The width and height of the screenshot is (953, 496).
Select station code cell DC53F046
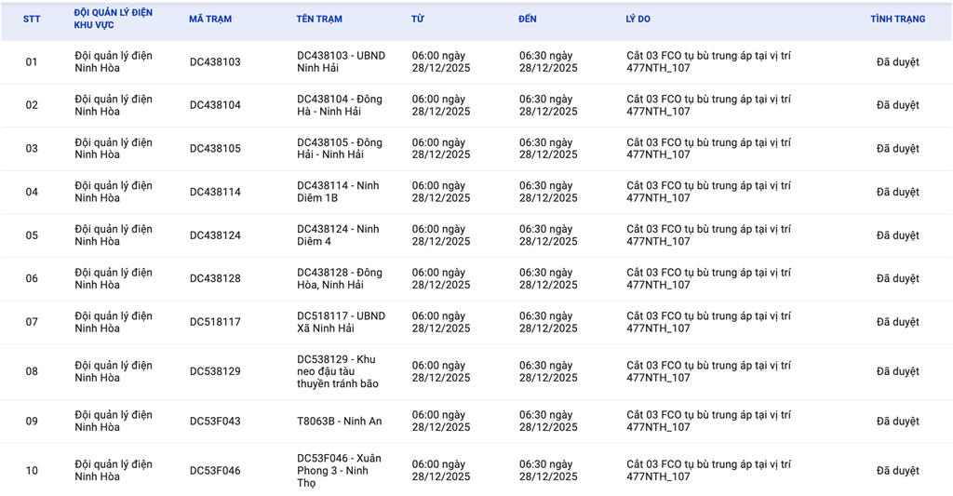click(x=215, y=471)
